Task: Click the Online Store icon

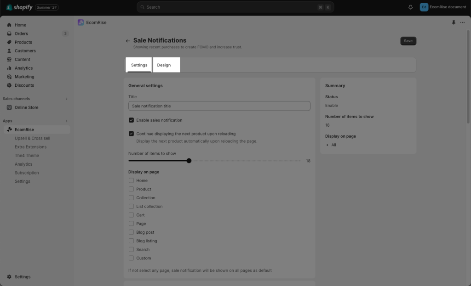Action: 9,107
